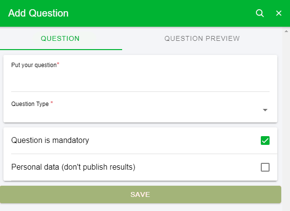Click the Add Question header title
This screenshot has width=290, height=211.
click(x=38, y=13)
